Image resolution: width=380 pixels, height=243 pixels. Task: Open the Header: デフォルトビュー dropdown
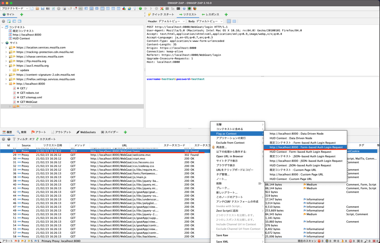[x=166, y=21]
